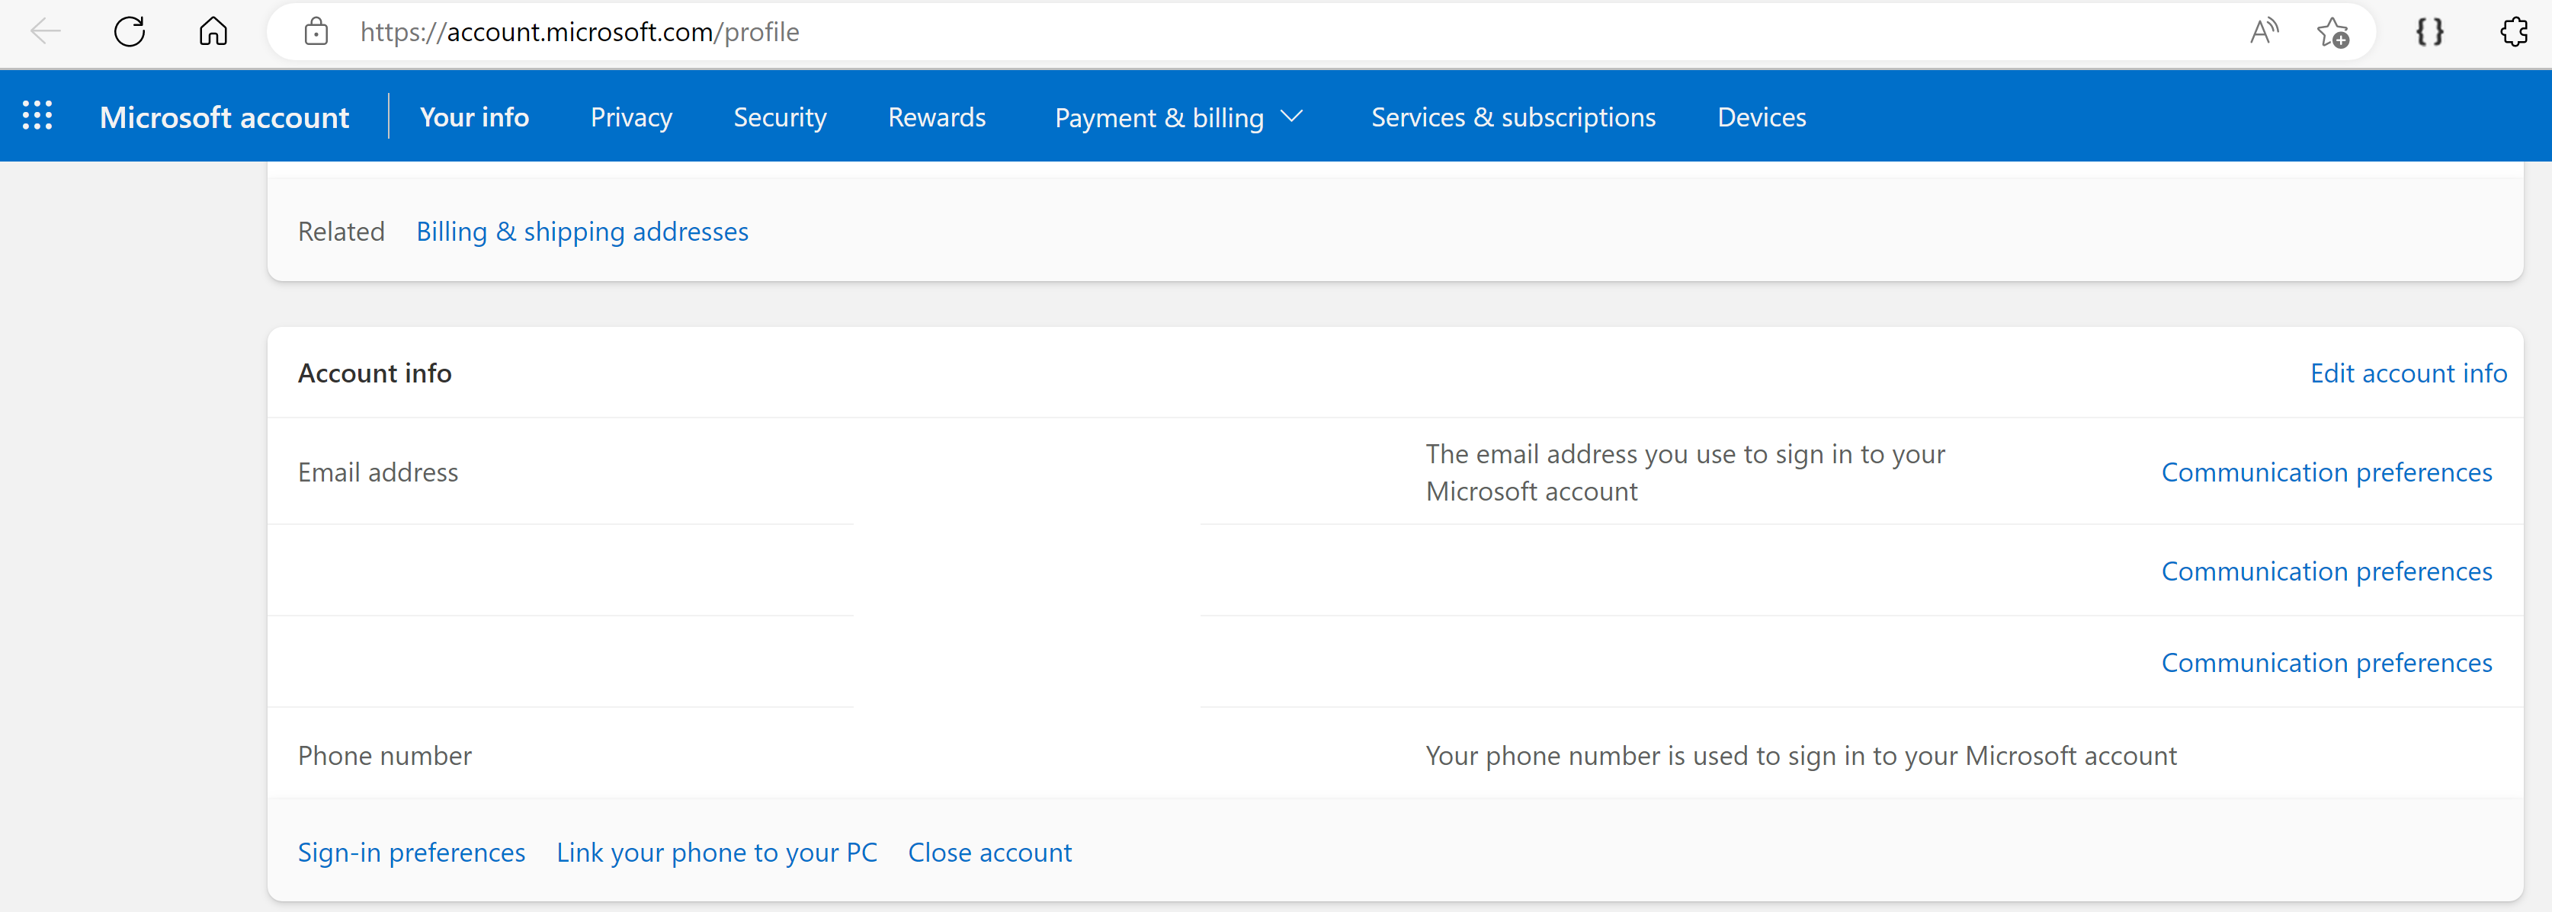This screenshot has width=2552, height=912.
Task: Click the Close account link
Action: coord(989,853)
